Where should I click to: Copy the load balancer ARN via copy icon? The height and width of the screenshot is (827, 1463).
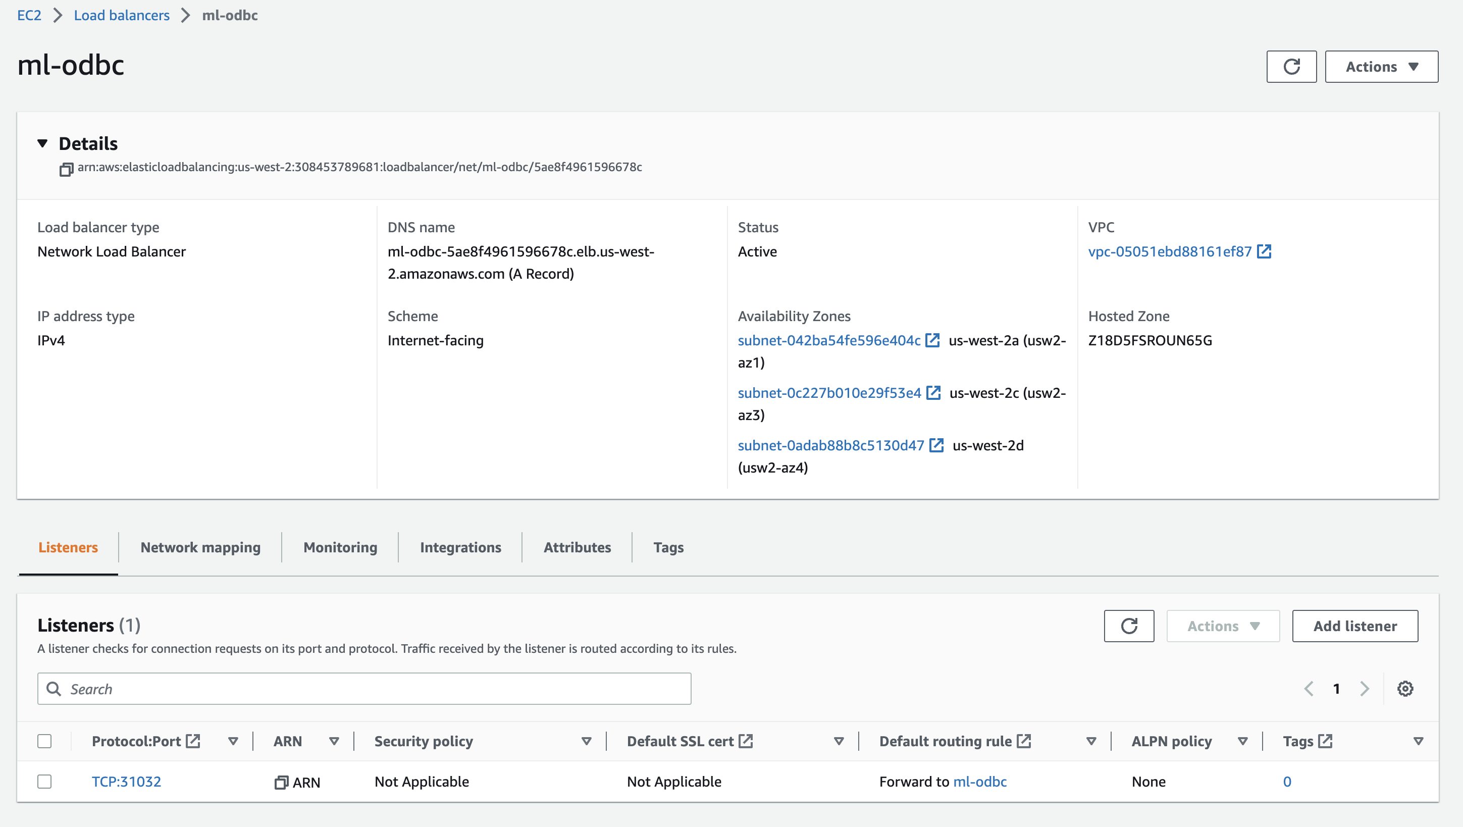[x=66, y=169]
